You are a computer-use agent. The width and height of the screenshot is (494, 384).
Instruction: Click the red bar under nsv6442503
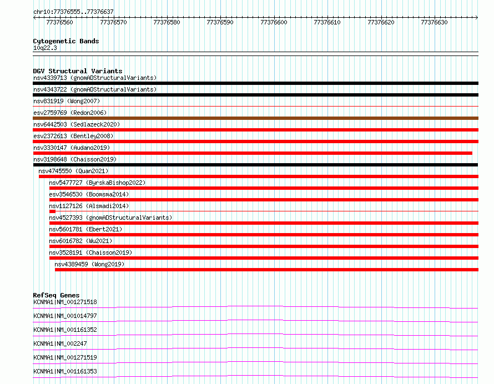[255, 130]
